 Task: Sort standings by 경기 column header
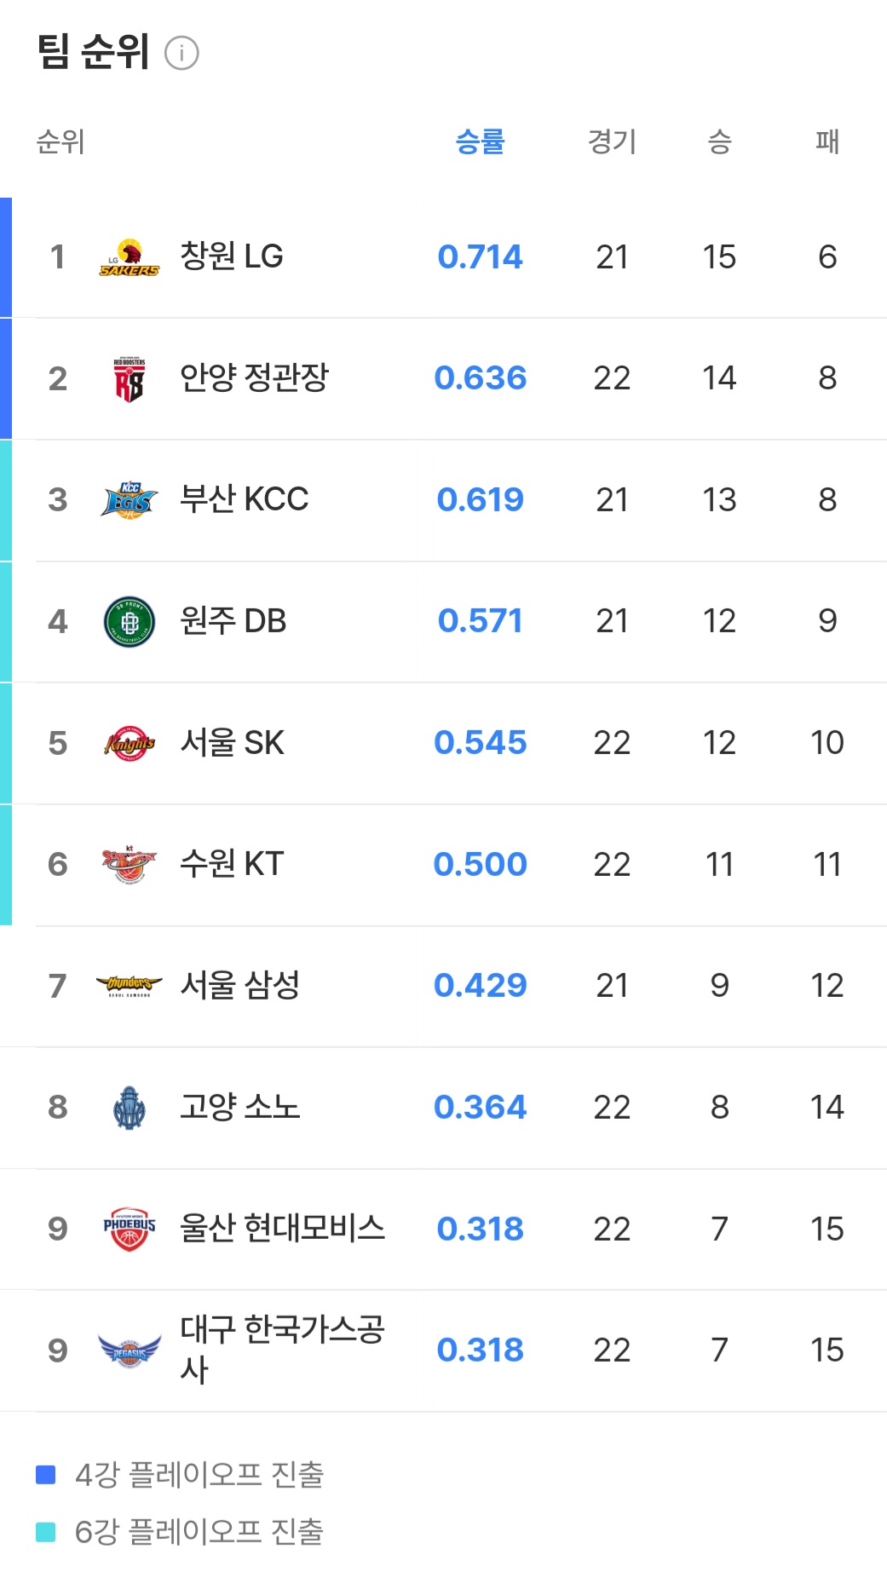tap(612, 141)
